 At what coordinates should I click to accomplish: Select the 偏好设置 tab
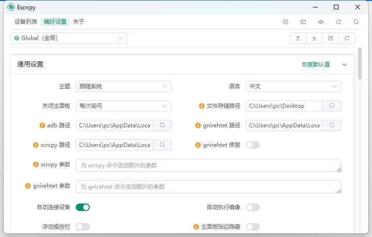click(55, 22)
